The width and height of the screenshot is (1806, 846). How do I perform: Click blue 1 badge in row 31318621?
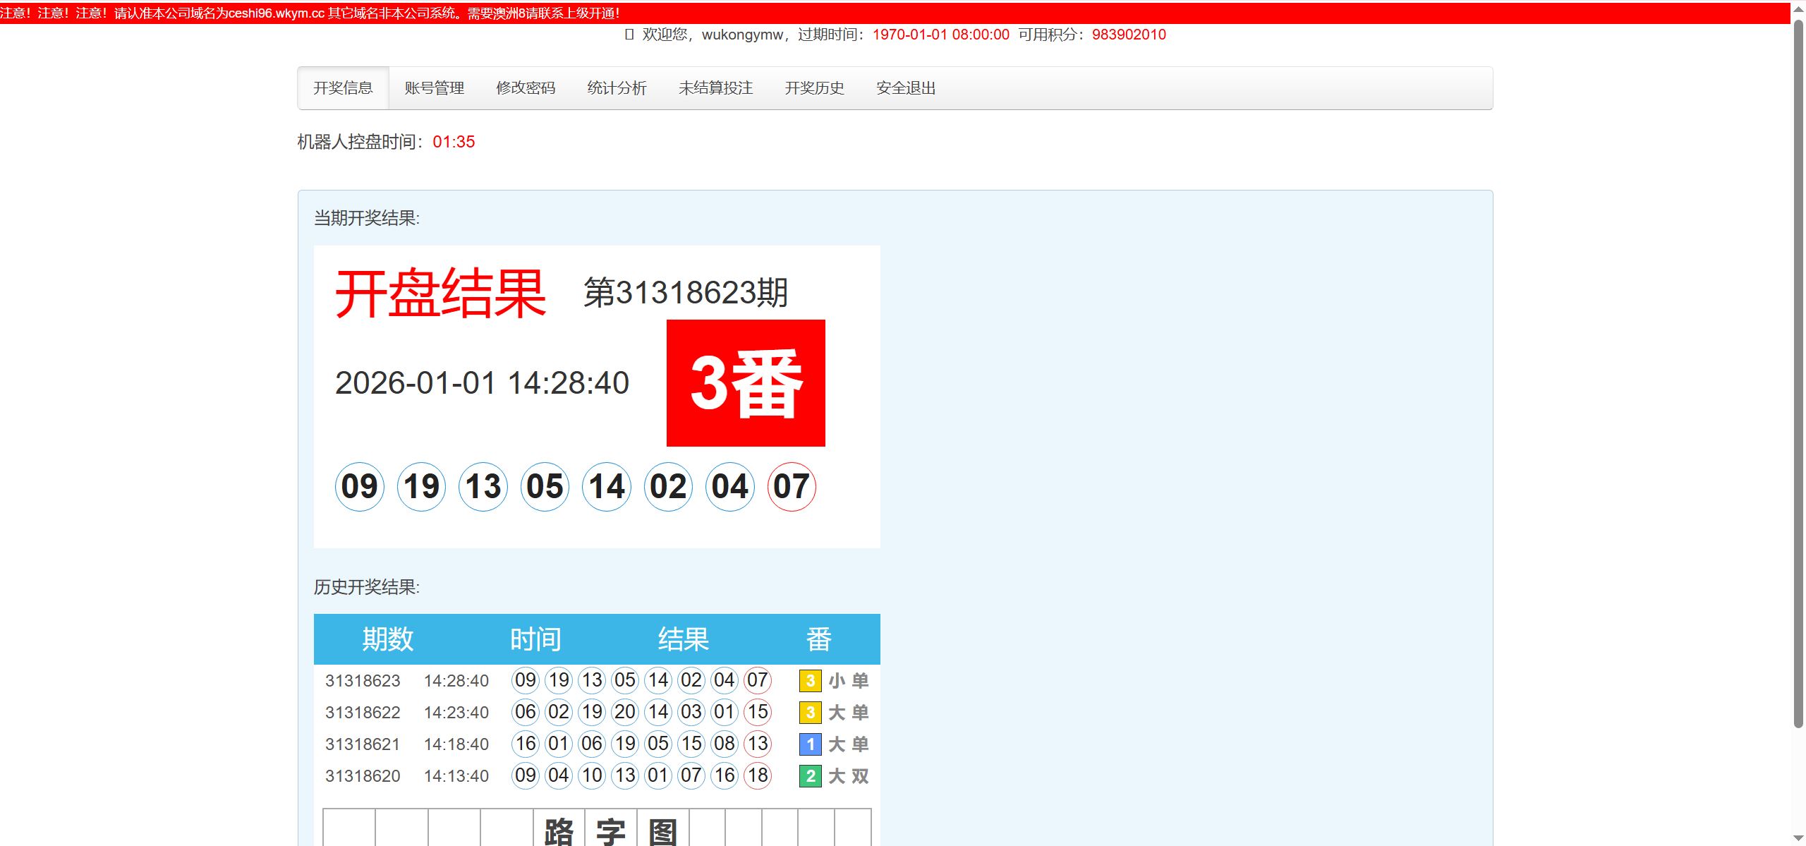pyautogui.click(x=811, y=744)
